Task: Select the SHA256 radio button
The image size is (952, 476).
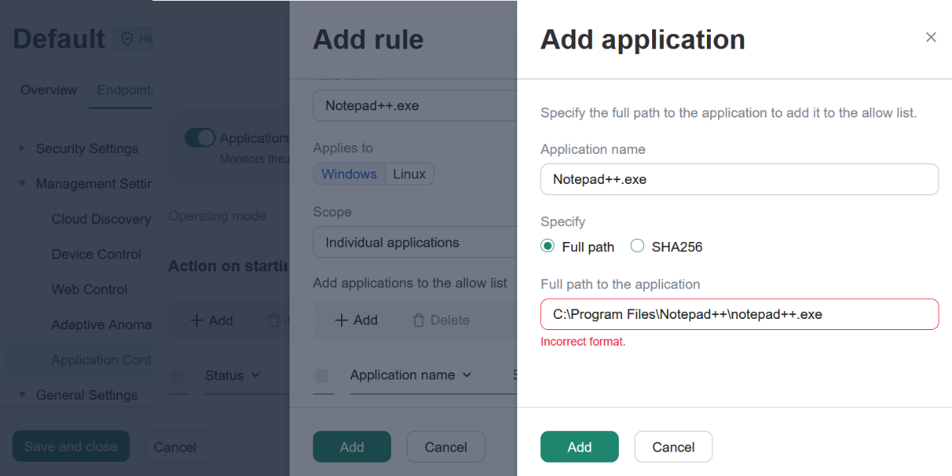Action: 637,247
